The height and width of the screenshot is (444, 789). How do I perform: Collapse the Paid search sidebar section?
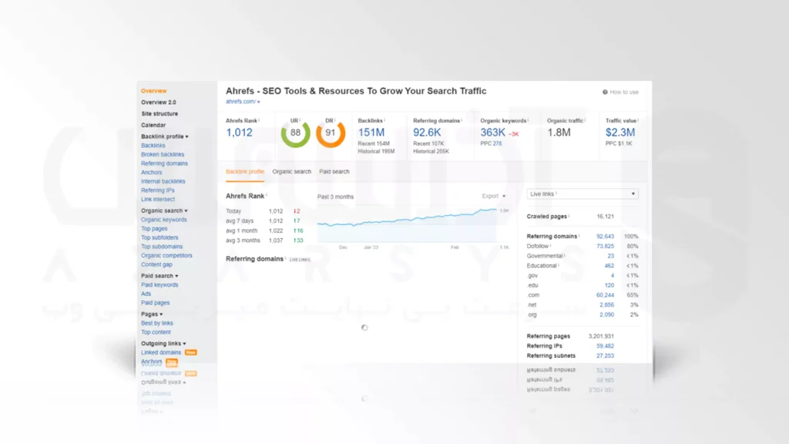pos(159,276)
